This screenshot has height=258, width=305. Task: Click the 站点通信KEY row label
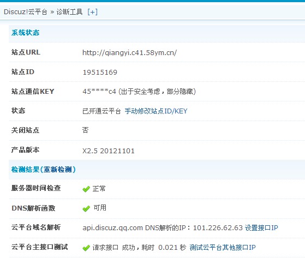pos(33,91)
